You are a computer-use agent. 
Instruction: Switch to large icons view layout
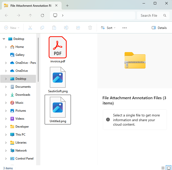tap(169, 168)
